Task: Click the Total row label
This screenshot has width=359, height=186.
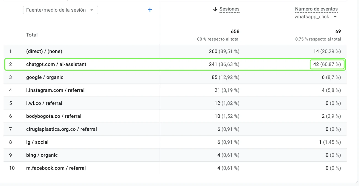Action: pos(32,35)
